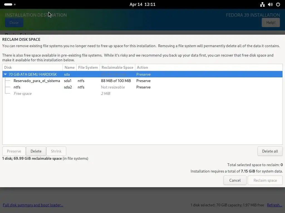Click the 2 MiB free space value
This screenshot has width=285, height=213.
point(105,93)
